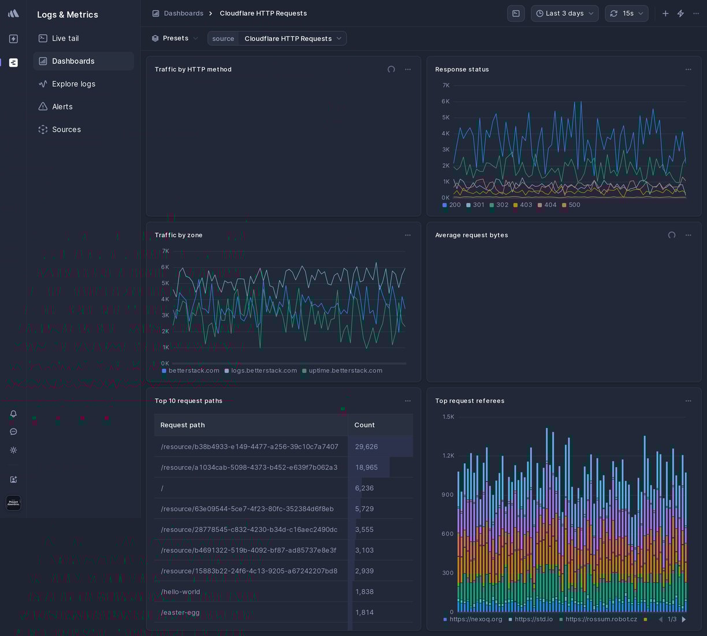Open the Presets menu

pyautogui.click(x=174, y=38)
